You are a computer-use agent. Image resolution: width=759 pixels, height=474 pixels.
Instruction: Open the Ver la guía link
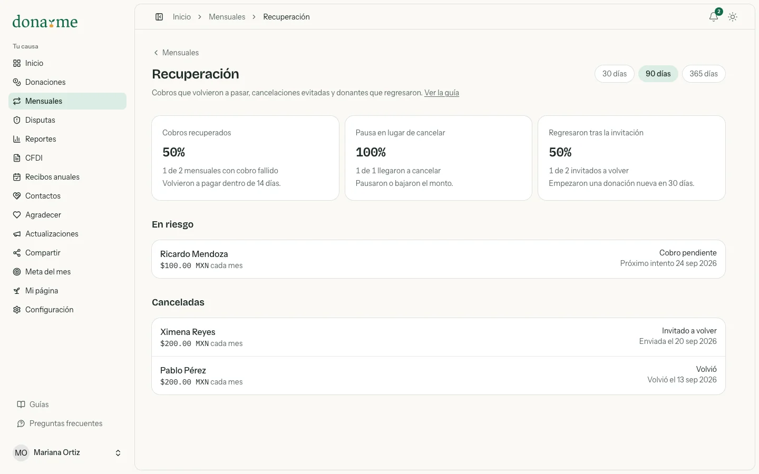tap(442, 93)
